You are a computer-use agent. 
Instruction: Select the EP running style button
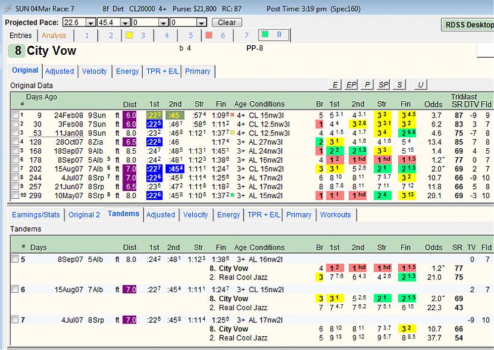coord(351,84)
